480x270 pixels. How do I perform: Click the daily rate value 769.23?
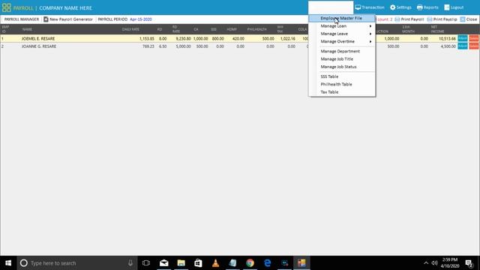(148, 46)
